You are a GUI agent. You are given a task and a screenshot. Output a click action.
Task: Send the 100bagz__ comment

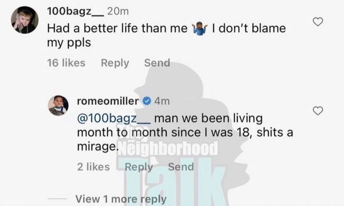[x=157, y=63]
